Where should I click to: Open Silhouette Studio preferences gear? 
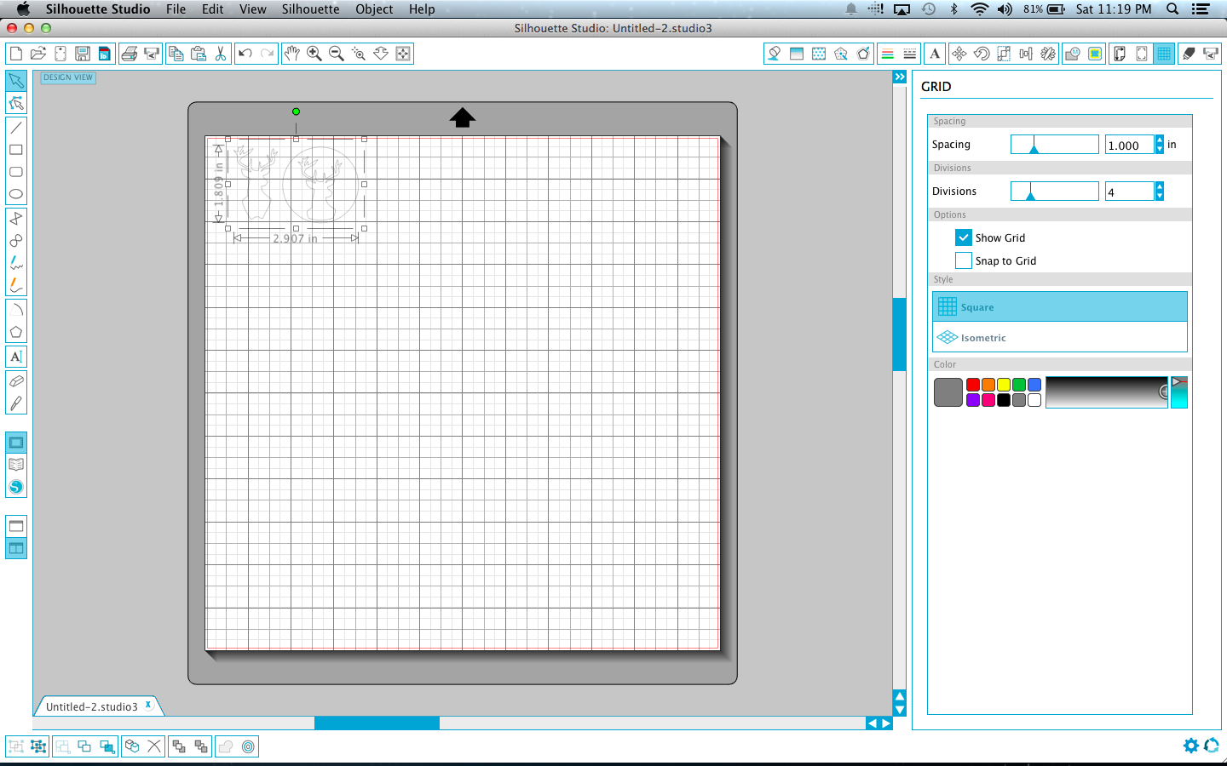[x=1191, y=746]
